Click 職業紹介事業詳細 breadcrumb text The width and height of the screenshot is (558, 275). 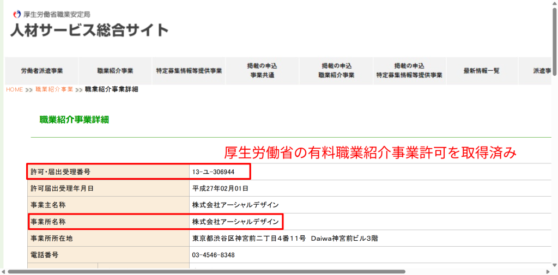coord(112,90)
